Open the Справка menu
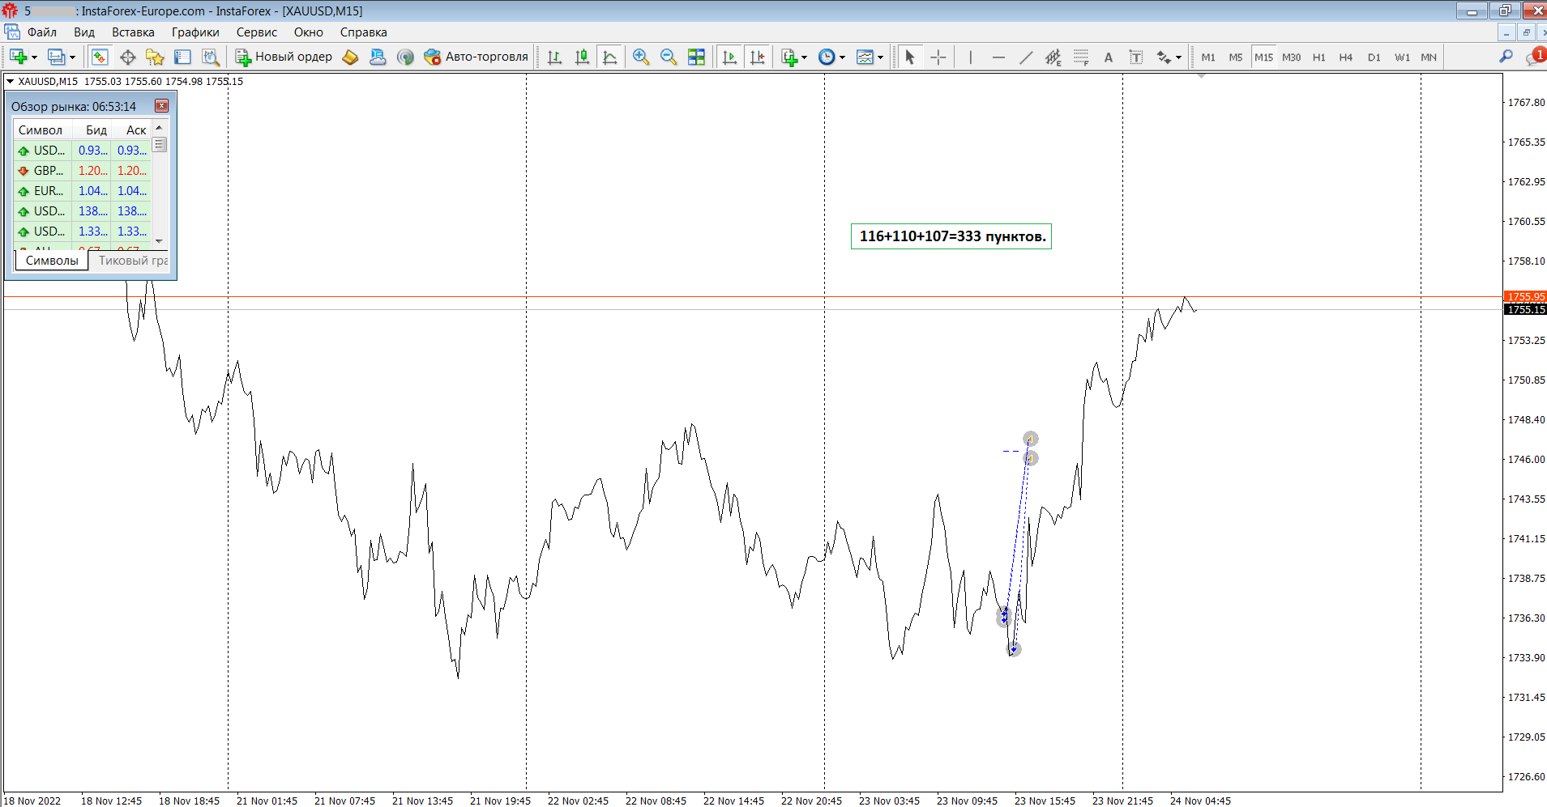This screenshot has height=807, width=1547. pyautogui.click(x=363, y=32)
